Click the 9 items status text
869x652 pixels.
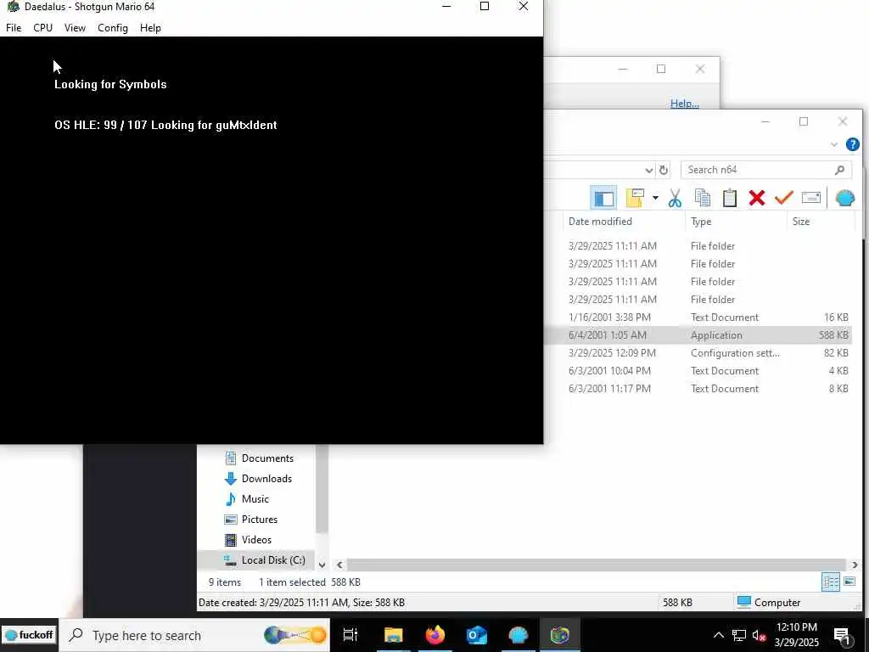click(224, 582)
